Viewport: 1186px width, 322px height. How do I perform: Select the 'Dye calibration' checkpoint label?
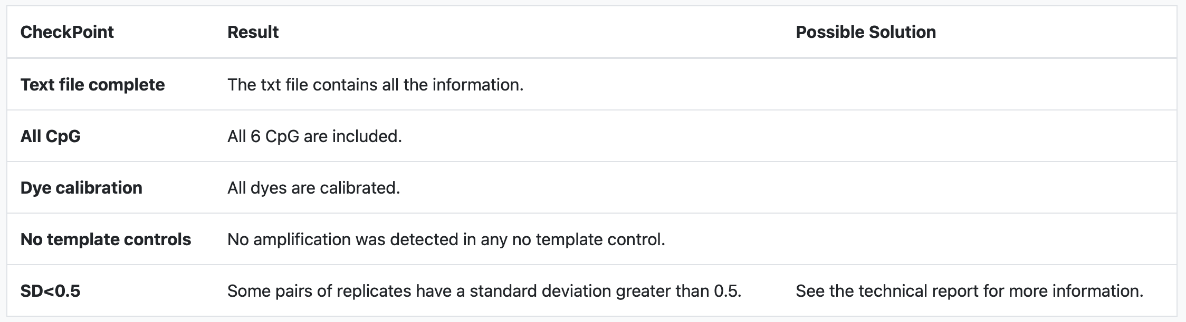(81, 188)
